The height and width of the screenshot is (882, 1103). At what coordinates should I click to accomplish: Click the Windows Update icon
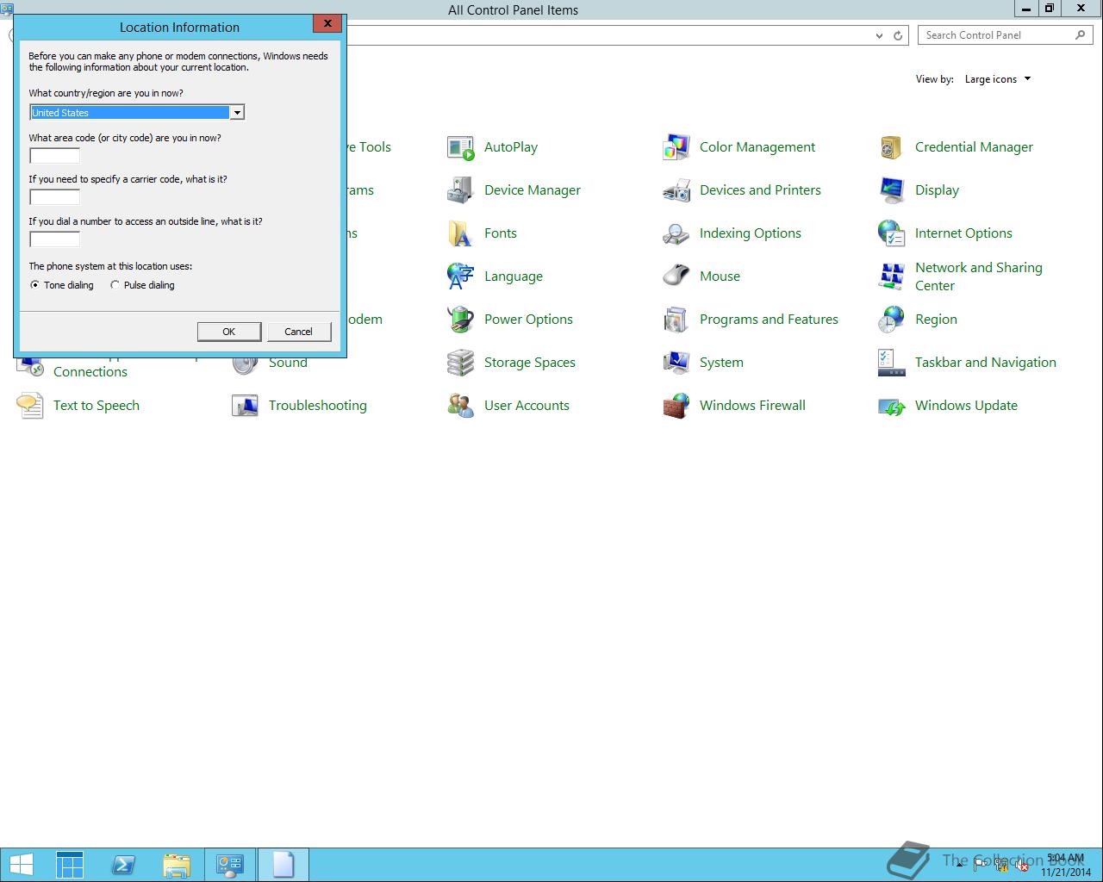click(891, 406)
